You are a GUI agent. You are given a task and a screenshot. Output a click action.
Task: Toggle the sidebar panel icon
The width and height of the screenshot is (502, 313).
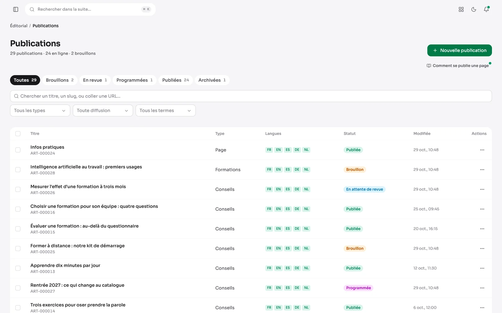tap(16, 9)
